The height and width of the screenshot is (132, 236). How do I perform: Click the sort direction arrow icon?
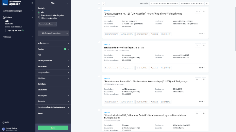coord(207,3)
